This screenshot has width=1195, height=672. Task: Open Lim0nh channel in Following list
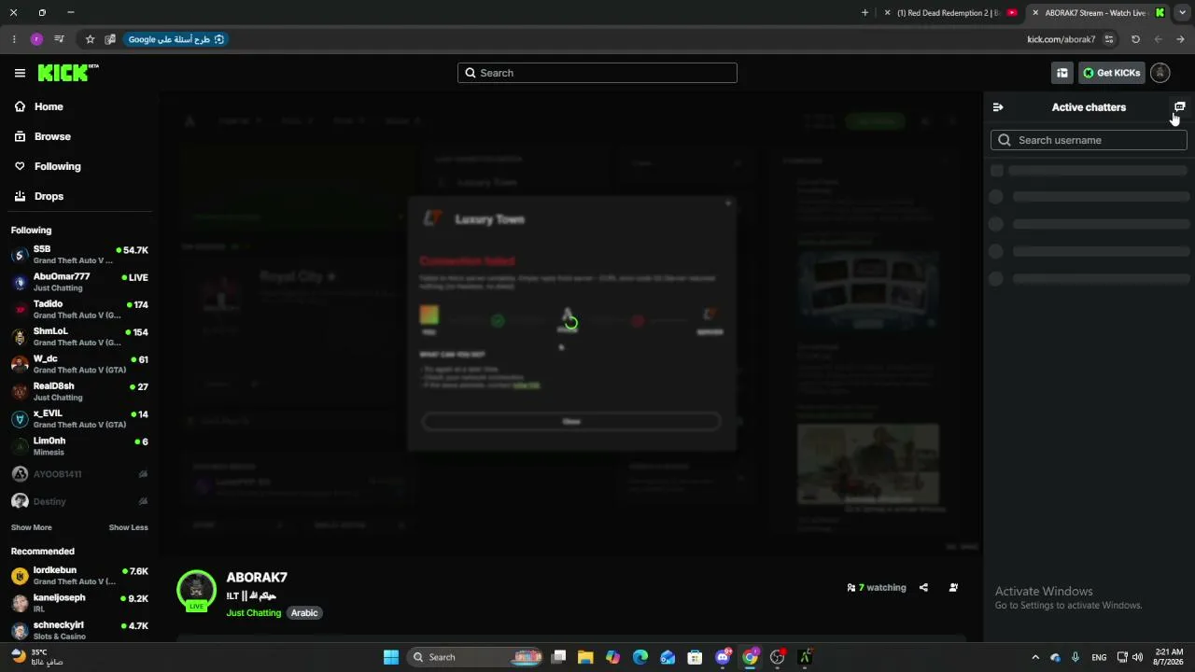click(x=79, y=446)
